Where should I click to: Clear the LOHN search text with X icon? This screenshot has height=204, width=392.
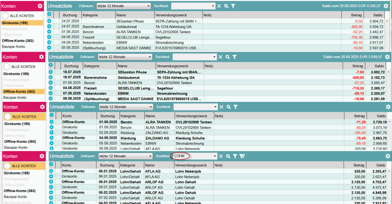(221, 156)
